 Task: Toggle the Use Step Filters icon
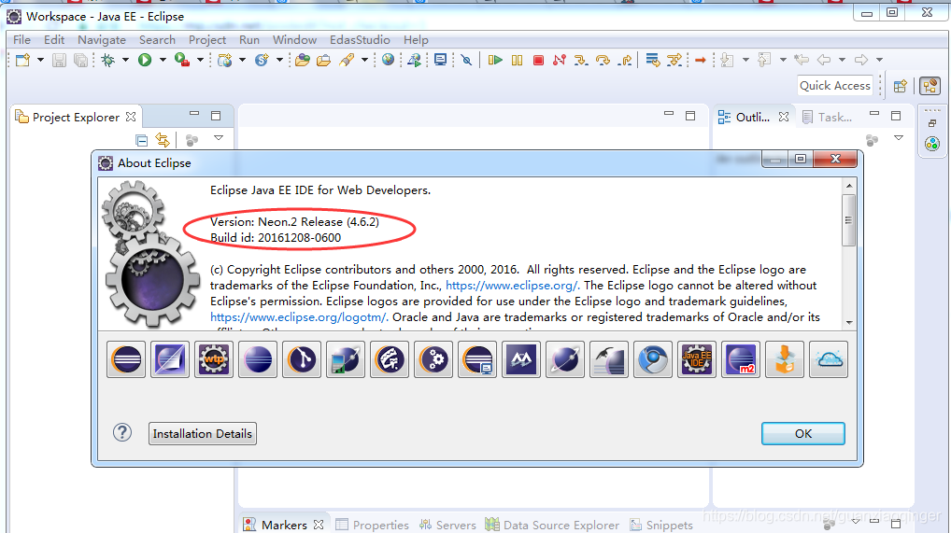coord(674,60)
